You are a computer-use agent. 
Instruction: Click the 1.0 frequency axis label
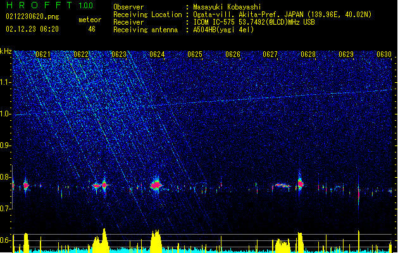[x=6, y=114]
